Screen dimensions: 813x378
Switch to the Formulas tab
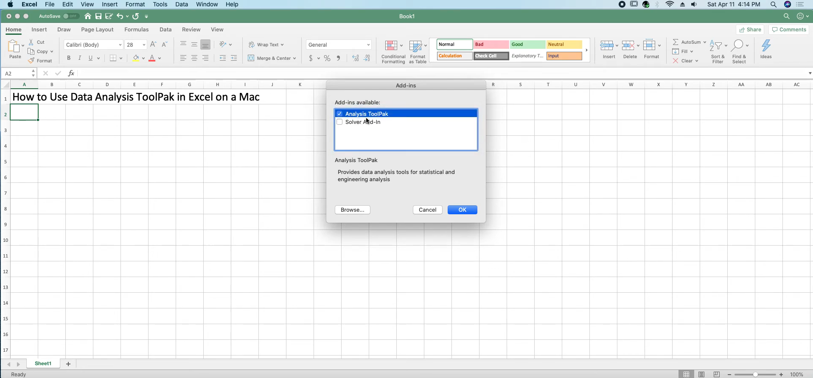[x=136, y=30]
